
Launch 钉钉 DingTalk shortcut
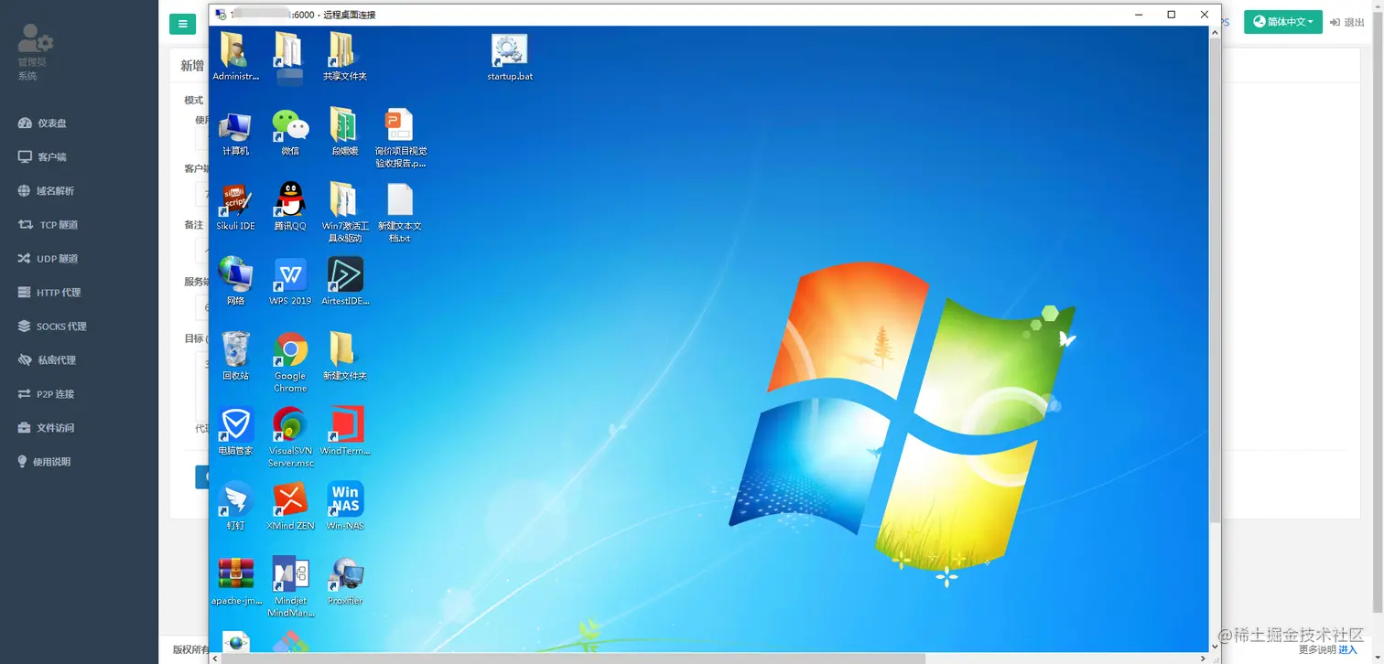click(x=235, y=507)
